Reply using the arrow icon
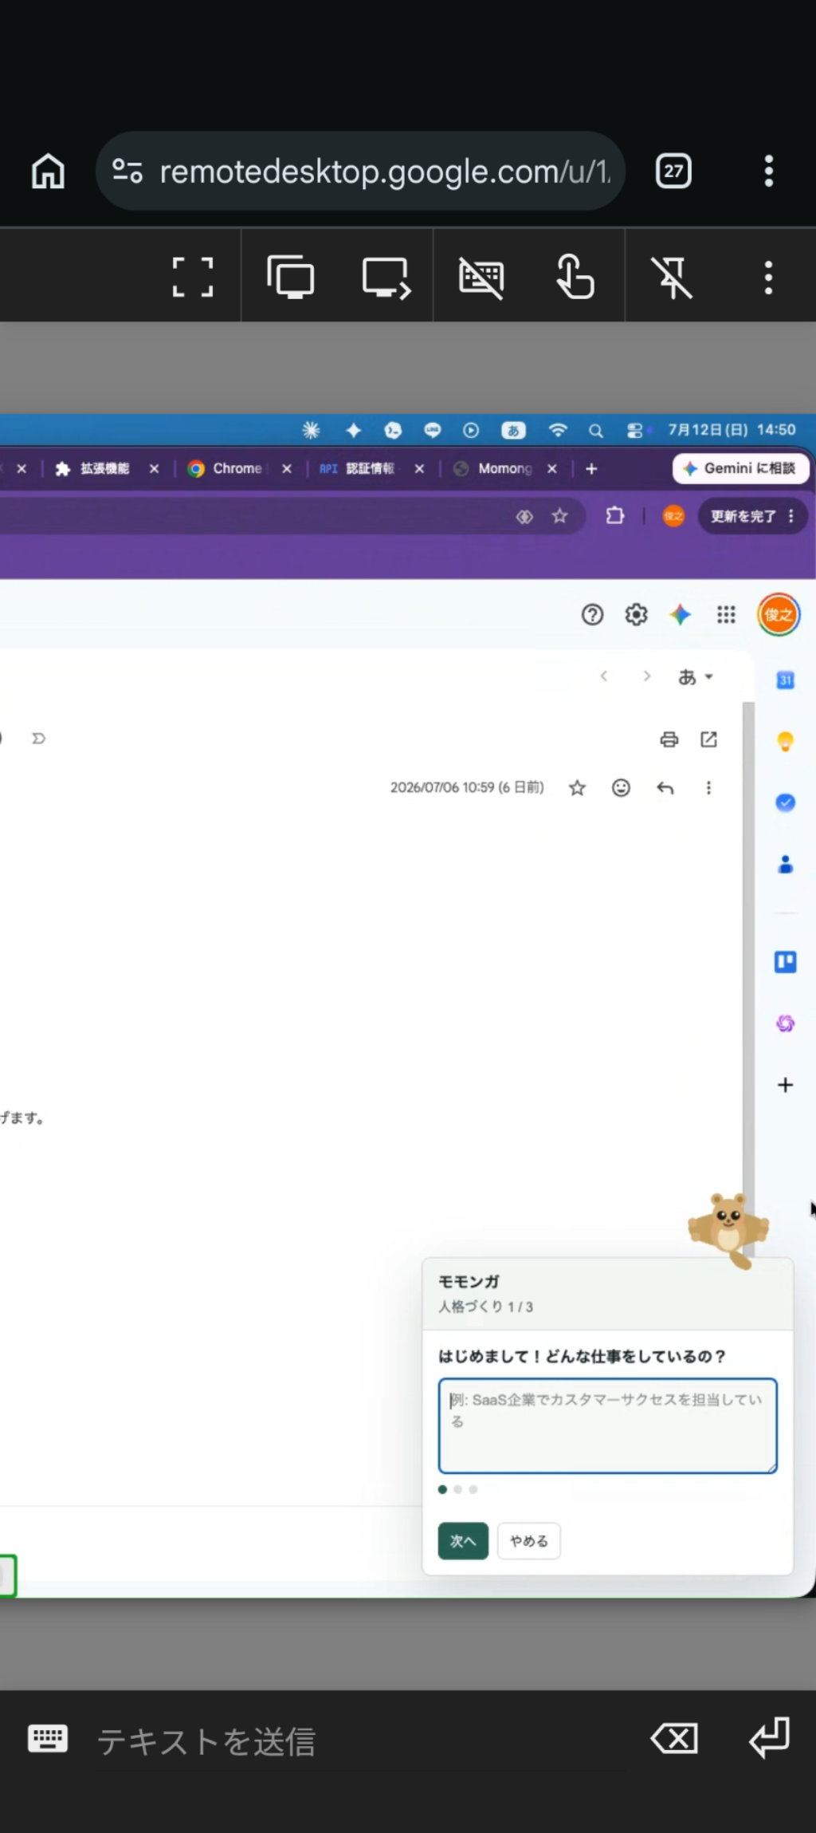 [665, 788]
